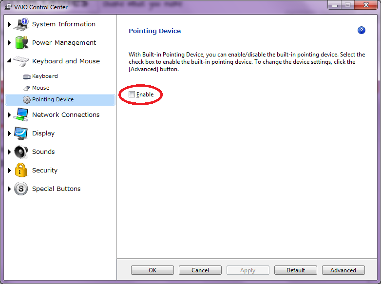
Task: Select Pointing Device in the tree
Action: pyautogui.click(x=53, y=99)
